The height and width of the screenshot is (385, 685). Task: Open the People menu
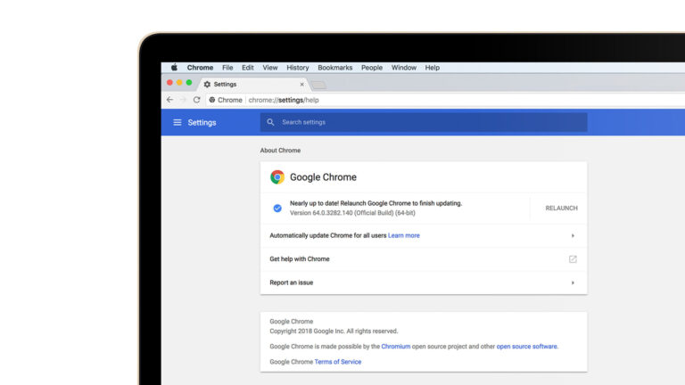coord(372,68)
